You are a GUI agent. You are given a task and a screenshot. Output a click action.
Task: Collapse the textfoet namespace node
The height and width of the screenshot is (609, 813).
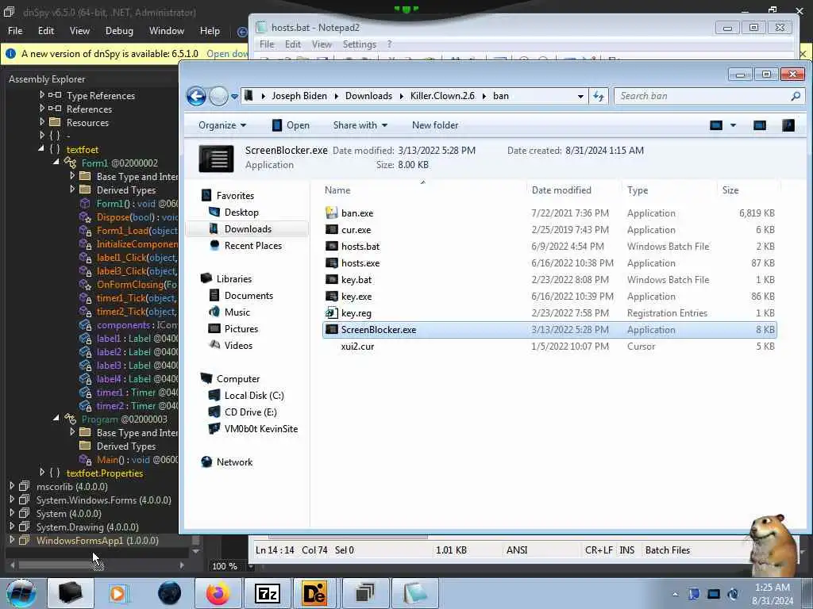click(41, 148)
